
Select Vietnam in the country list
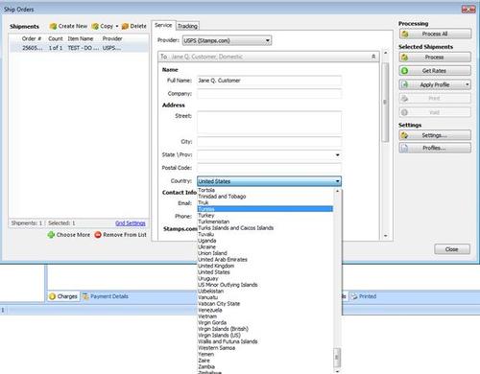265,316
